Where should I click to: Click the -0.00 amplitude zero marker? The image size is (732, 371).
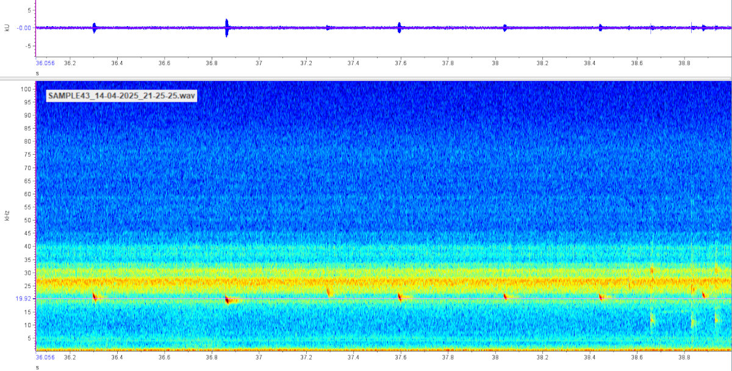[x=25, y=27]
